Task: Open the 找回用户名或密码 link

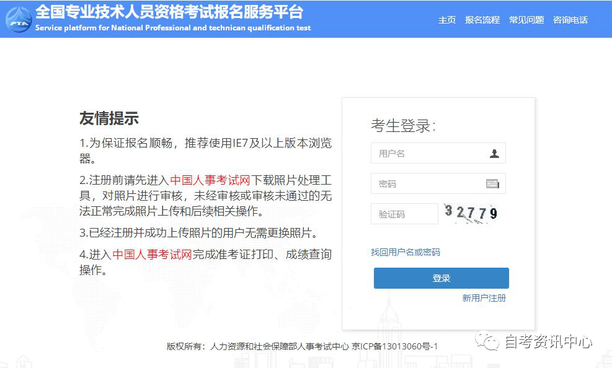Action: click(x=406, y=252)
